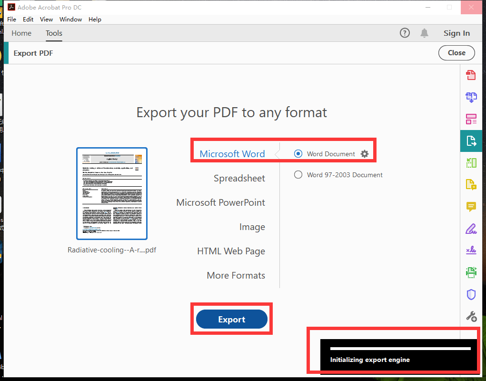Image resolution: width=486 pixels, height=381 pixels.
Task: Open the Adobe Sign signature tool icon
Action: tap(471, 251)
